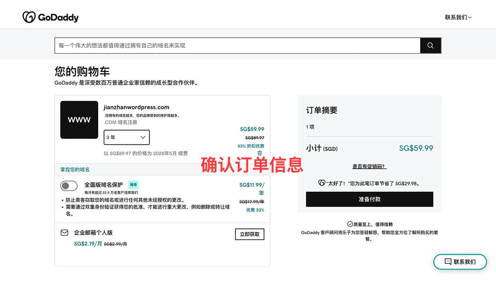The height and width of the screenshot is (283, 496).
Task: Open the 3 年 term dropdown
Action: (126, 137)
